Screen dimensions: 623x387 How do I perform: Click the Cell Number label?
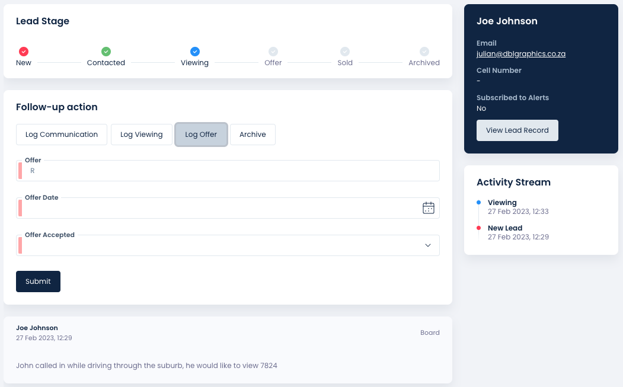coord(499,71)
